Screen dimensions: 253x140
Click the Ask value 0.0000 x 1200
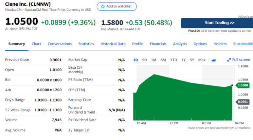(49, 90)
